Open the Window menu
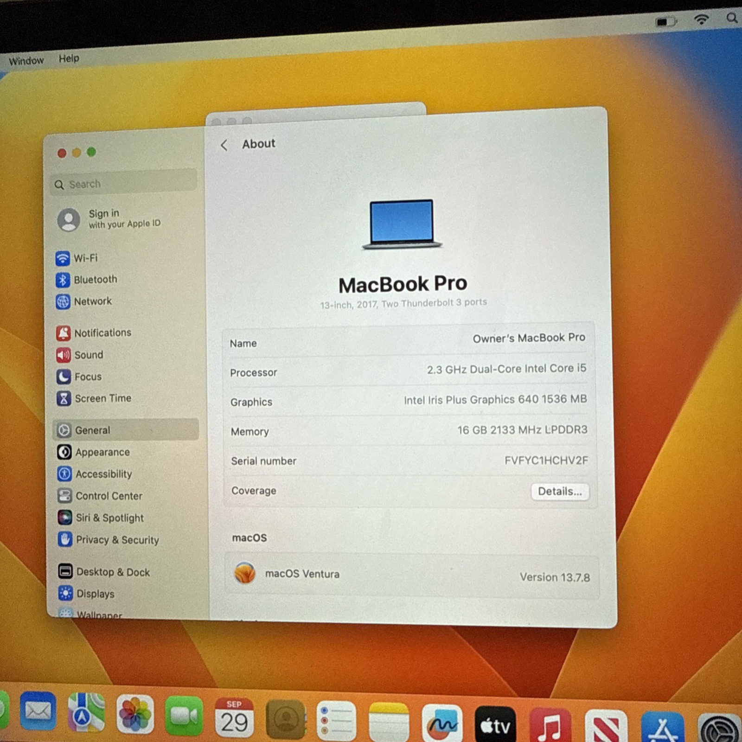The width and height of the screenshot is (742, 742). coord(26,61)
